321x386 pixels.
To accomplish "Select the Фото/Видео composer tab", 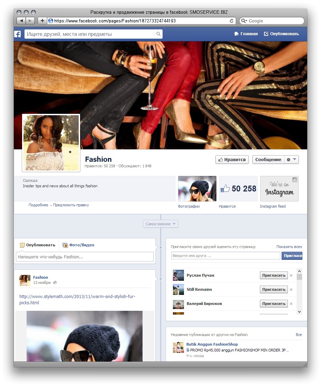I will (78, 245).
